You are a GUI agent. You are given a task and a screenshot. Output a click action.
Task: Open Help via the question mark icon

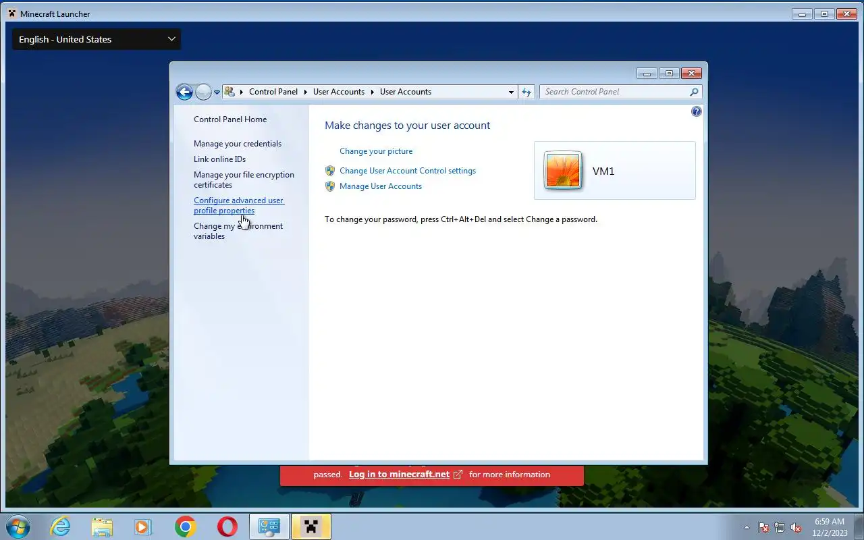[x=697, y=111]
